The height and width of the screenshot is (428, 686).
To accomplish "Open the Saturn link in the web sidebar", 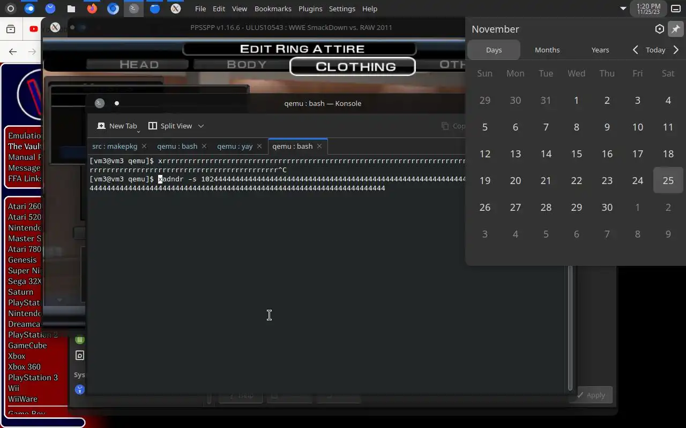I will [x=20, y=292].
